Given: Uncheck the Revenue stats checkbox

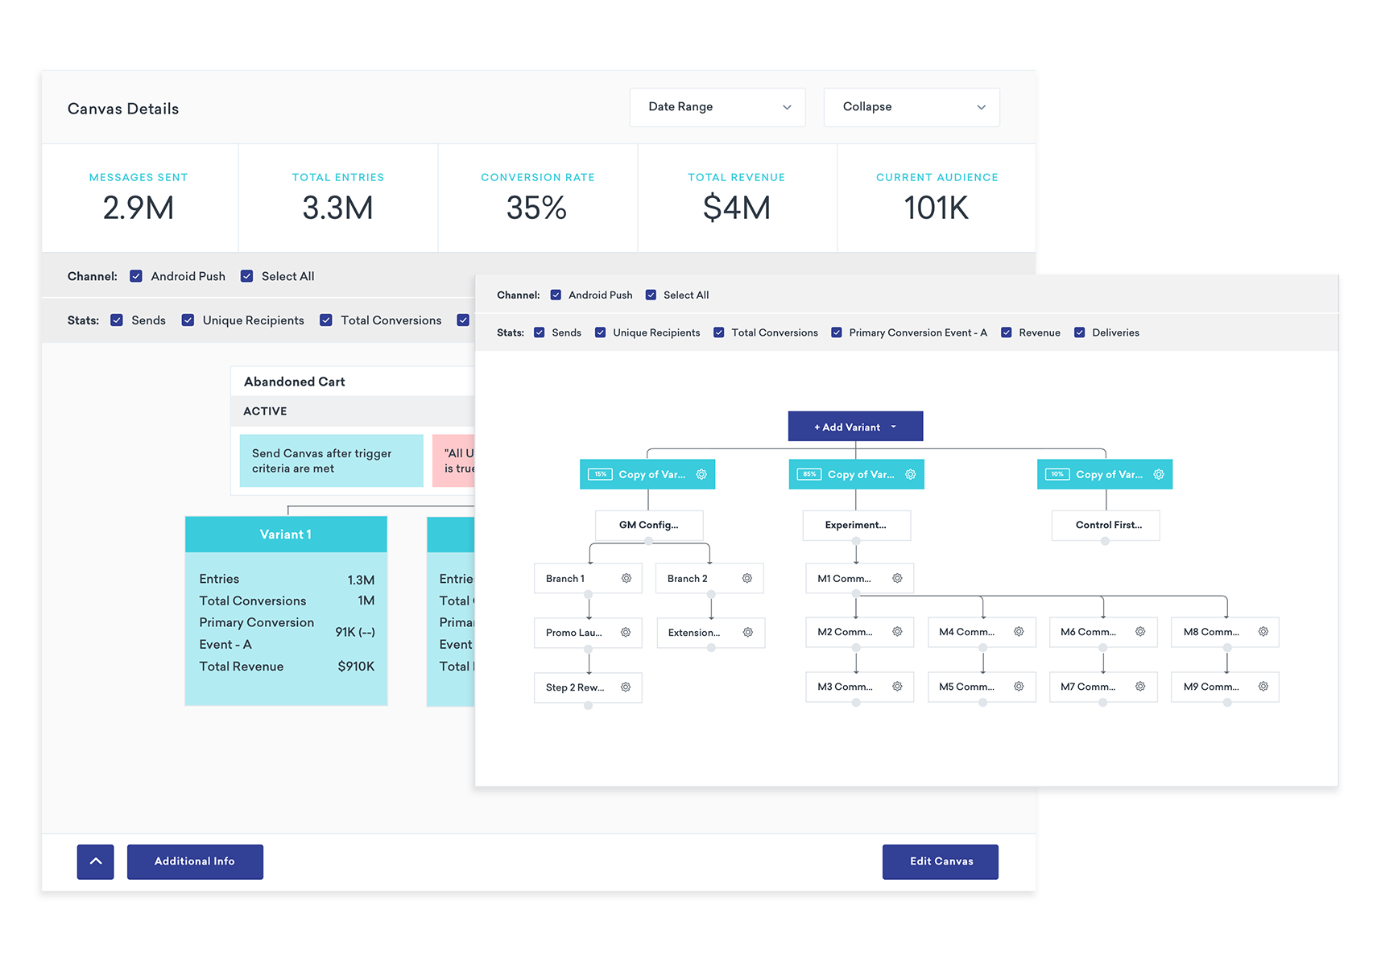Looking at the screenshot, I should click(1007, 332).
